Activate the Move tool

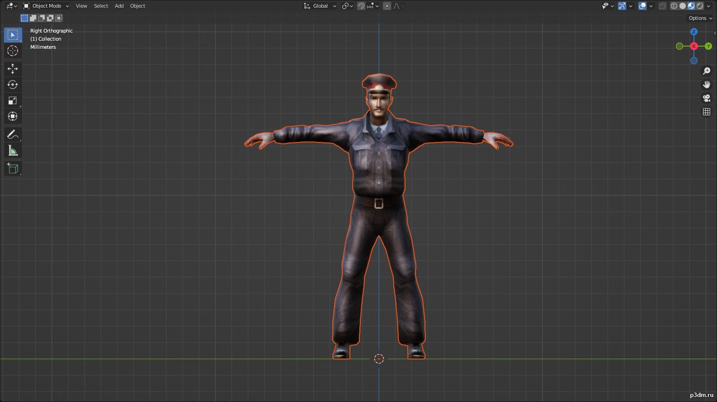click(13, 69)
